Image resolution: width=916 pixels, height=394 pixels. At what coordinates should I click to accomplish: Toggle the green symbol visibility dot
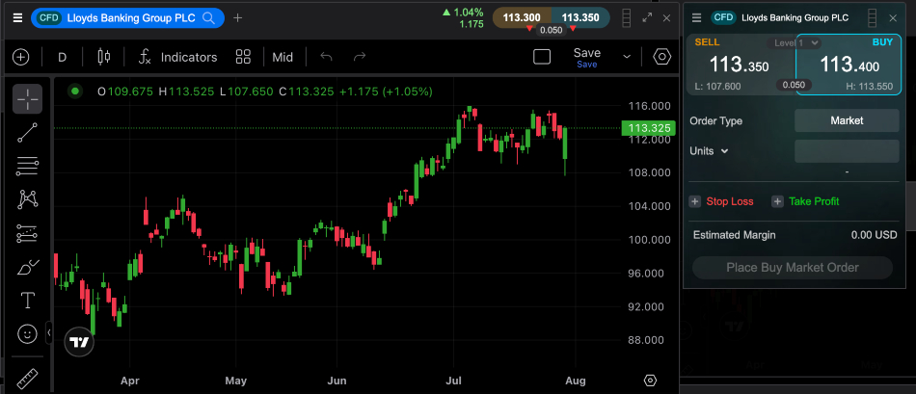[75, 92]
